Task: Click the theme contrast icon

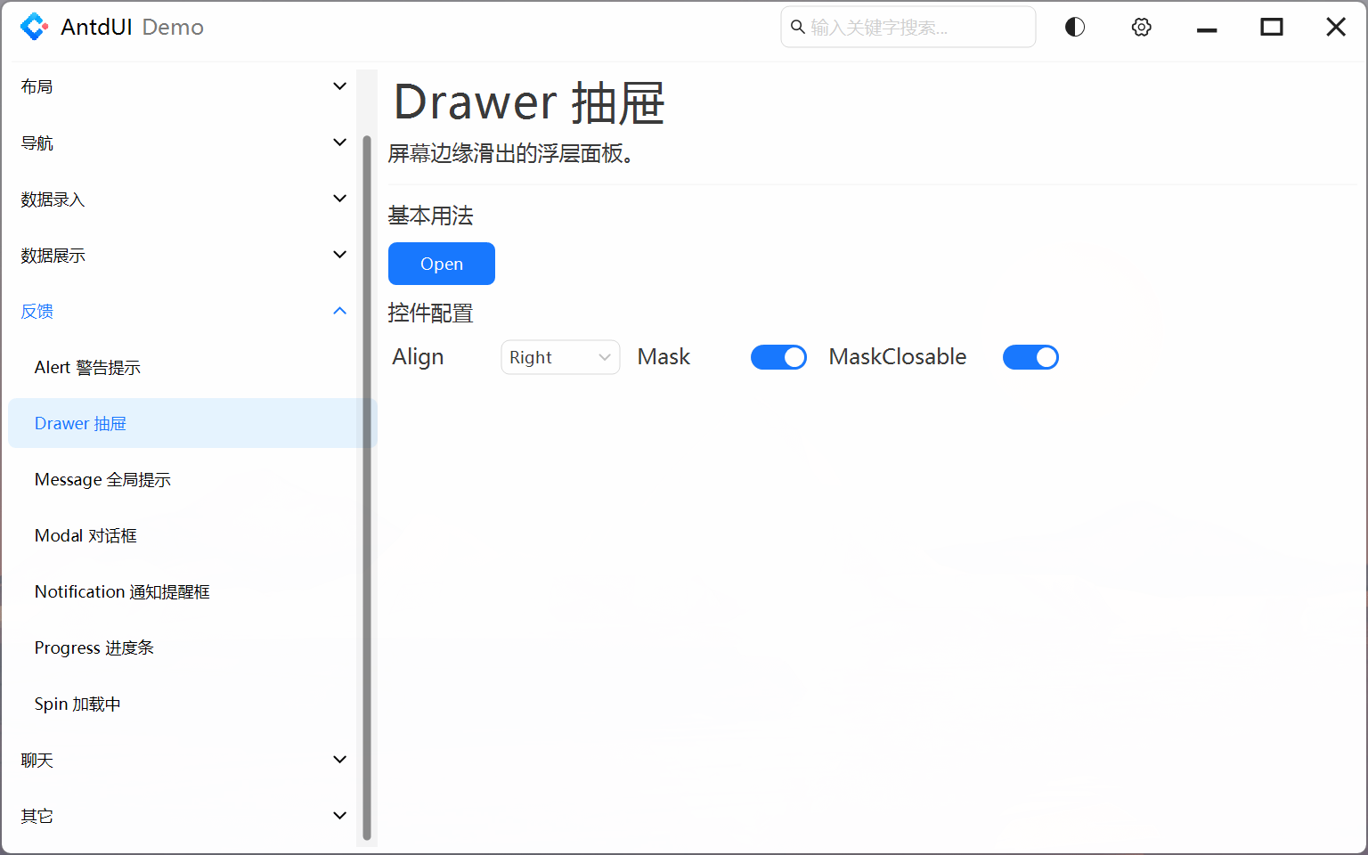Action: click(1074, 27)
